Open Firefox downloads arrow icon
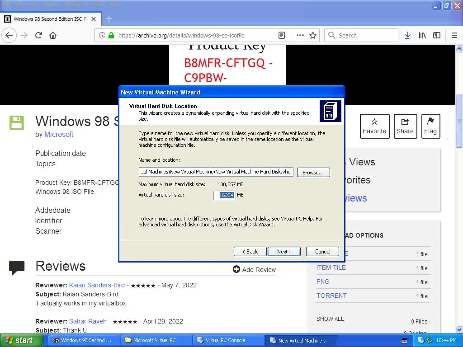 pos(407,35)
